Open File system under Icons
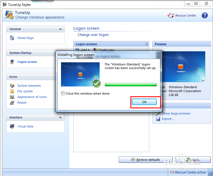Image resolution: width=213 pixels, height=176 pixels. (x=25, y=91)
